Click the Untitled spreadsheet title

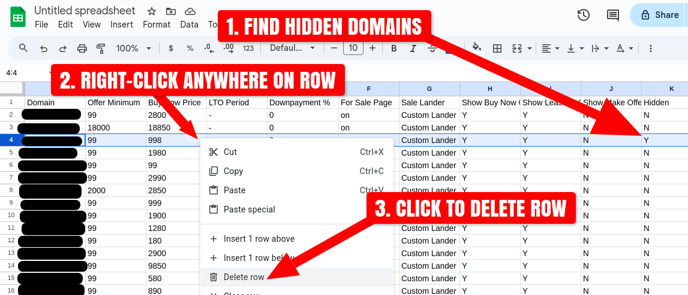click(x=85, y=11)
